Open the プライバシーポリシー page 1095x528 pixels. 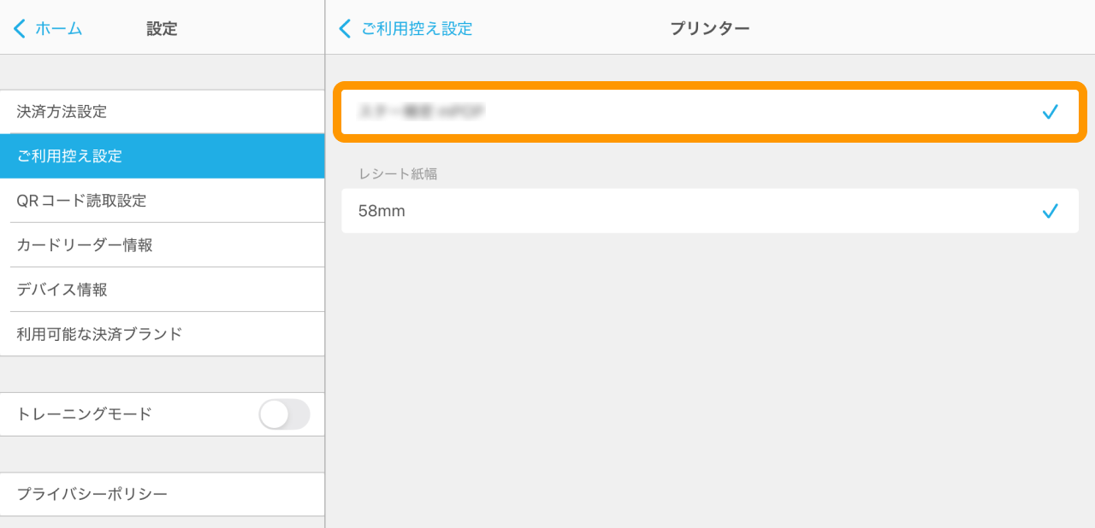163,494
